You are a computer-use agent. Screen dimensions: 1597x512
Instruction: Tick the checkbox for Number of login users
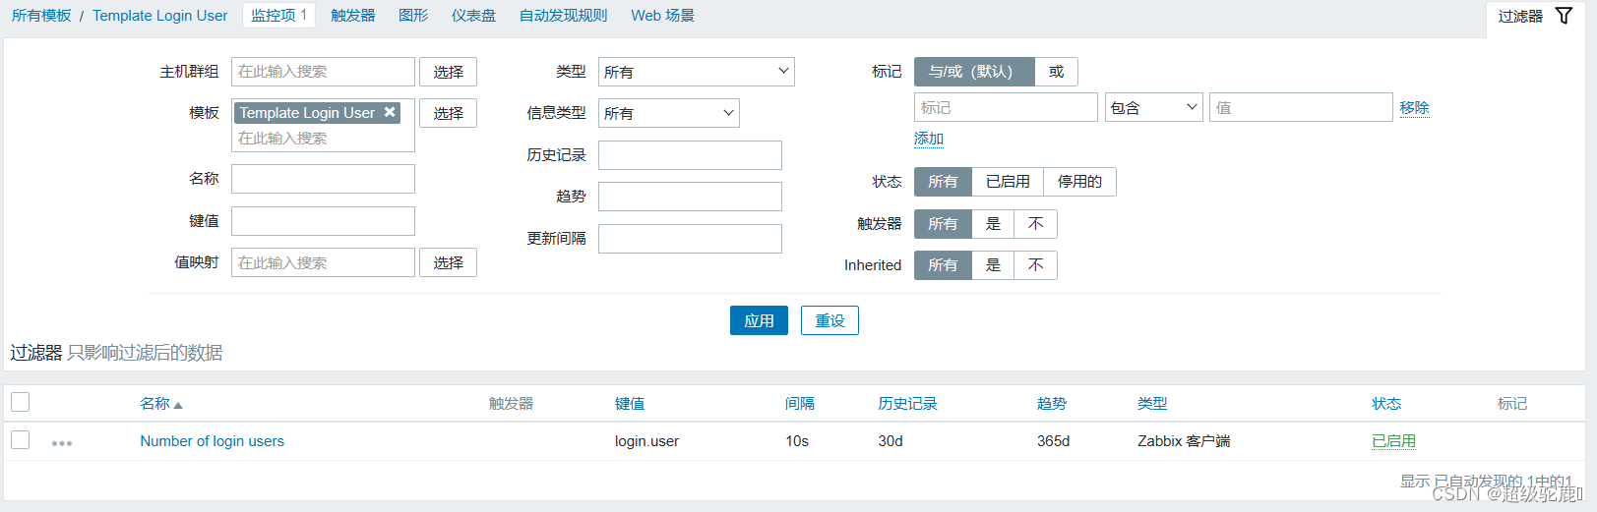pos(20,440)
